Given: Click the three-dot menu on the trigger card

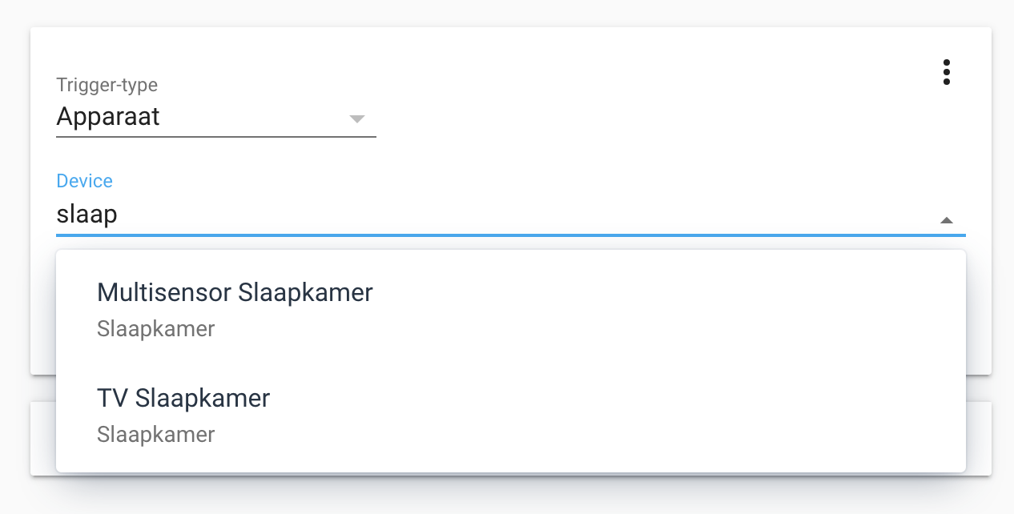Looking at the screenshot, I should 947,72.
